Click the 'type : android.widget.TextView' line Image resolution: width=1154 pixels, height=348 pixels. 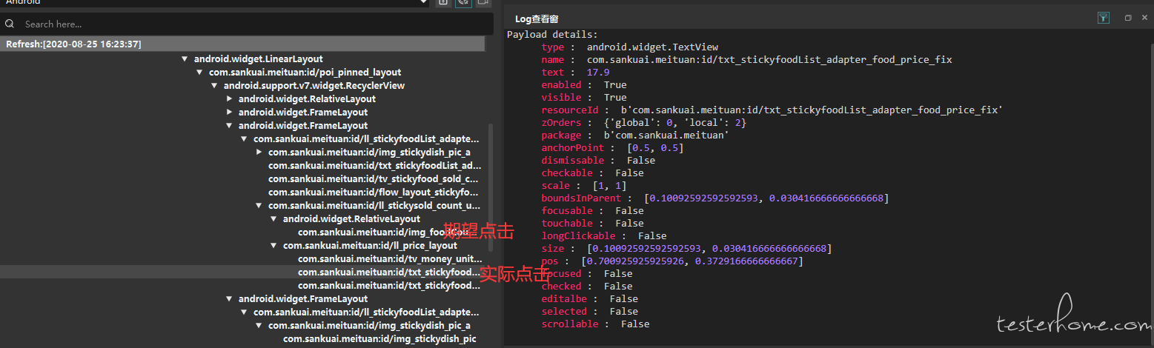click(629, 47)
